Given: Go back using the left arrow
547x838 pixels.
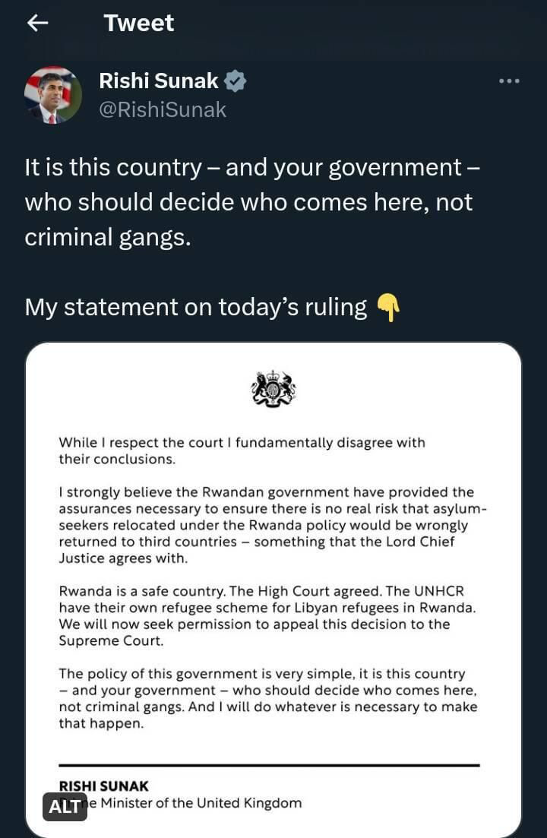Looking at the screenshot, I should point(37,23).
